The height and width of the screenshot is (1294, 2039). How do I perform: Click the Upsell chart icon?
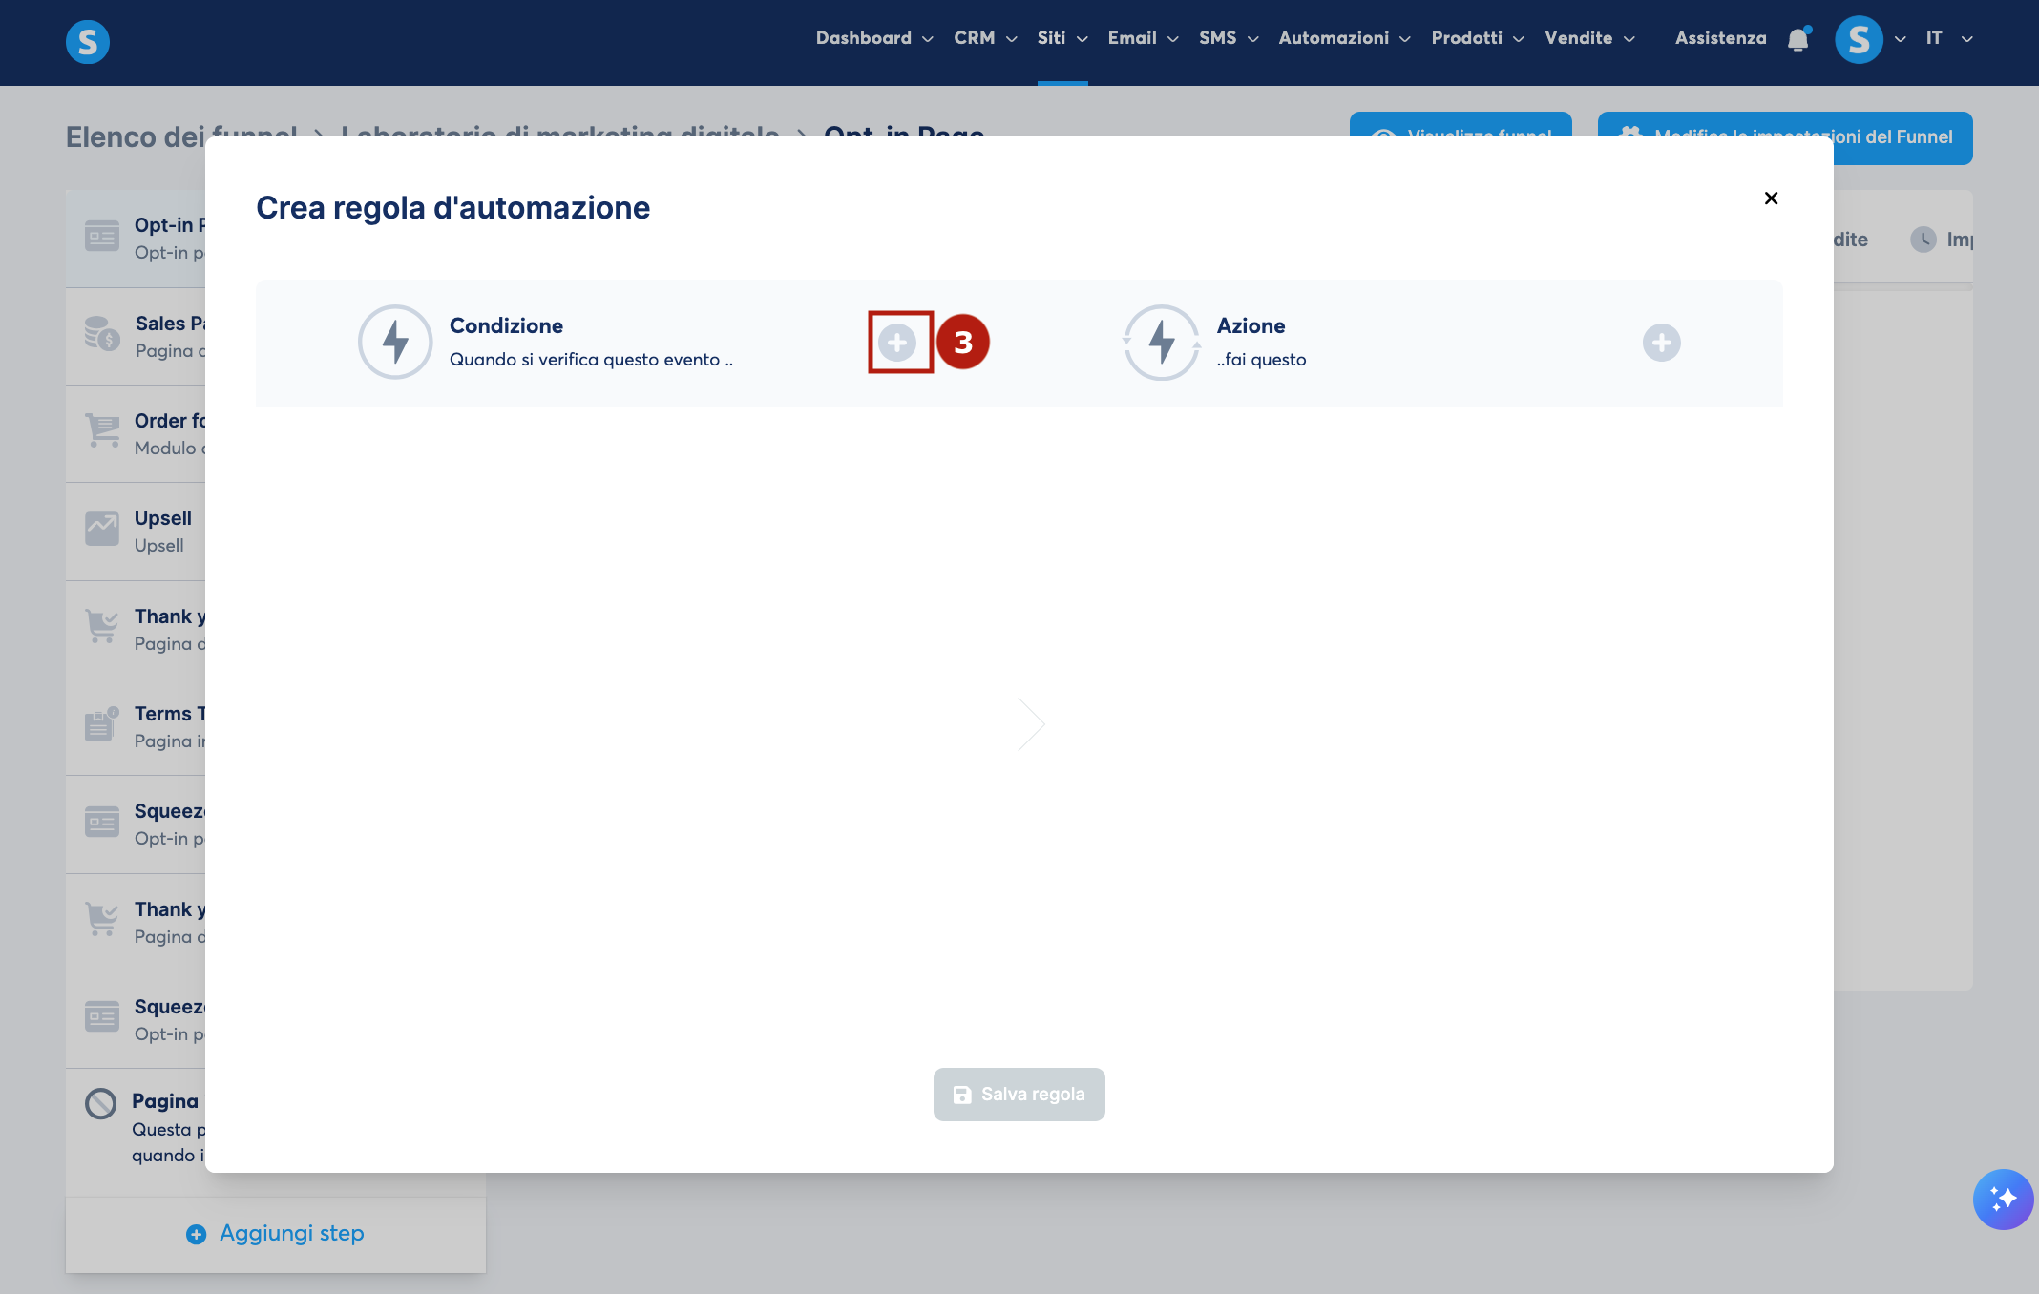[x=102, y=529]
